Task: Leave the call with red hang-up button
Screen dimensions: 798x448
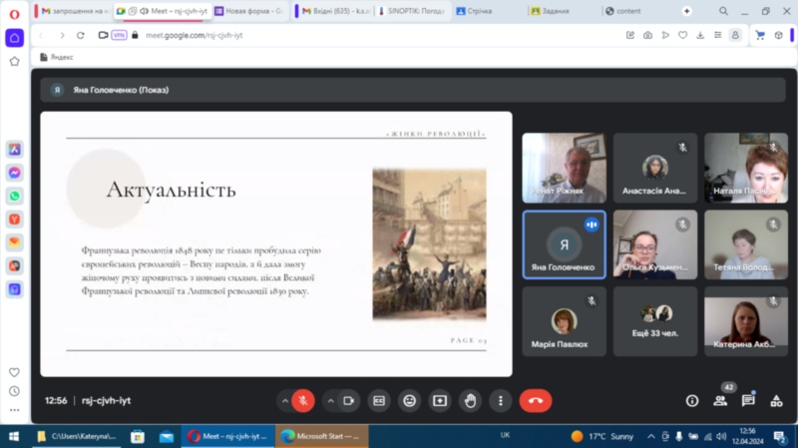Action: pos(536,400)
